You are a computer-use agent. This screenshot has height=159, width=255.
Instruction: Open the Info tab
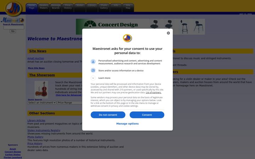tap(116, 7)
